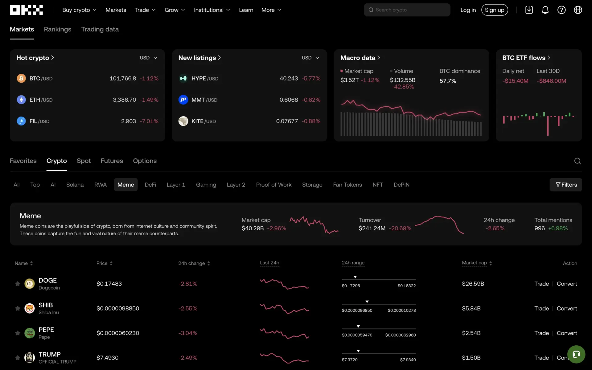This screenshot has height=370, width=592.
Task: Favorite PEPE with its star toggle
Action: 17,333
